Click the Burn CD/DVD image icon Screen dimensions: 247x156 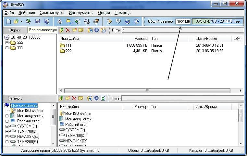tap(96, 21)
